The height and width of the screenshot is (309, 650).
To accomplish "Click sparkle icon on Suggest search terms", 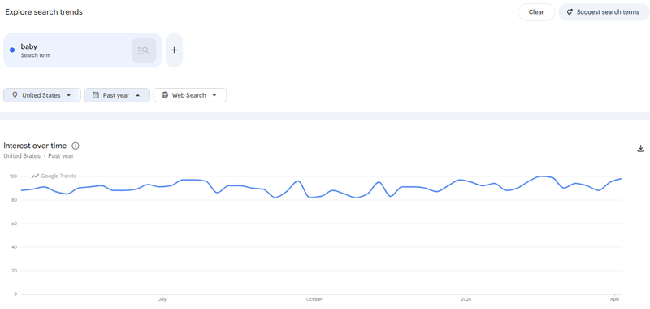I will (570, 12).
